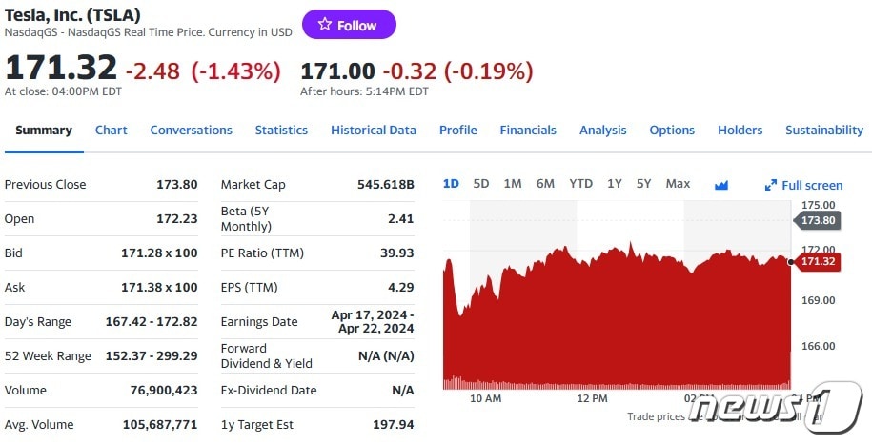Select the YTD chart range
Screen dimensions: 872x445
click(580, 184)
